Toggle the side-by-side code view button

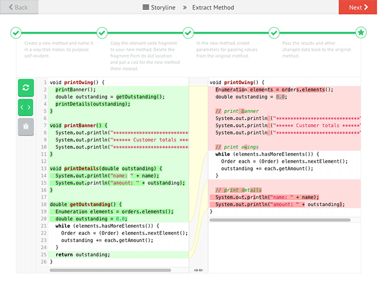[26, 108]
